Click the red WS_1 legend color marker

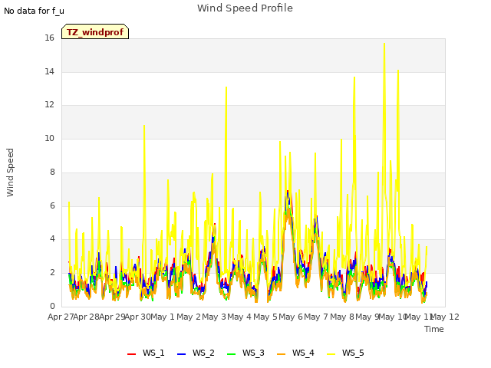click(131, 353)
